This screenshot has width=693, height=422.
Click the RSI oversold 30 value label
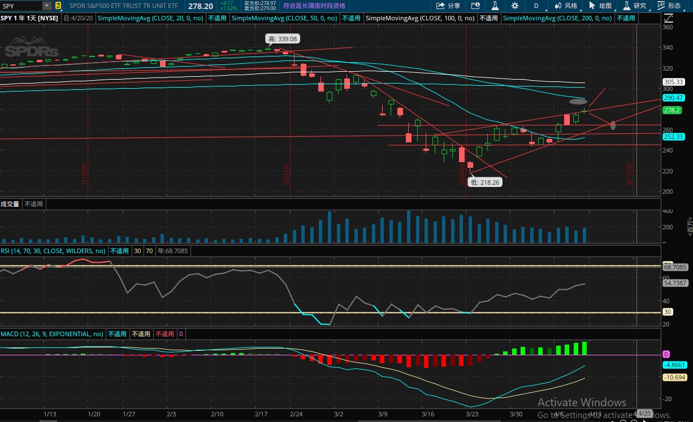point(137,251)
